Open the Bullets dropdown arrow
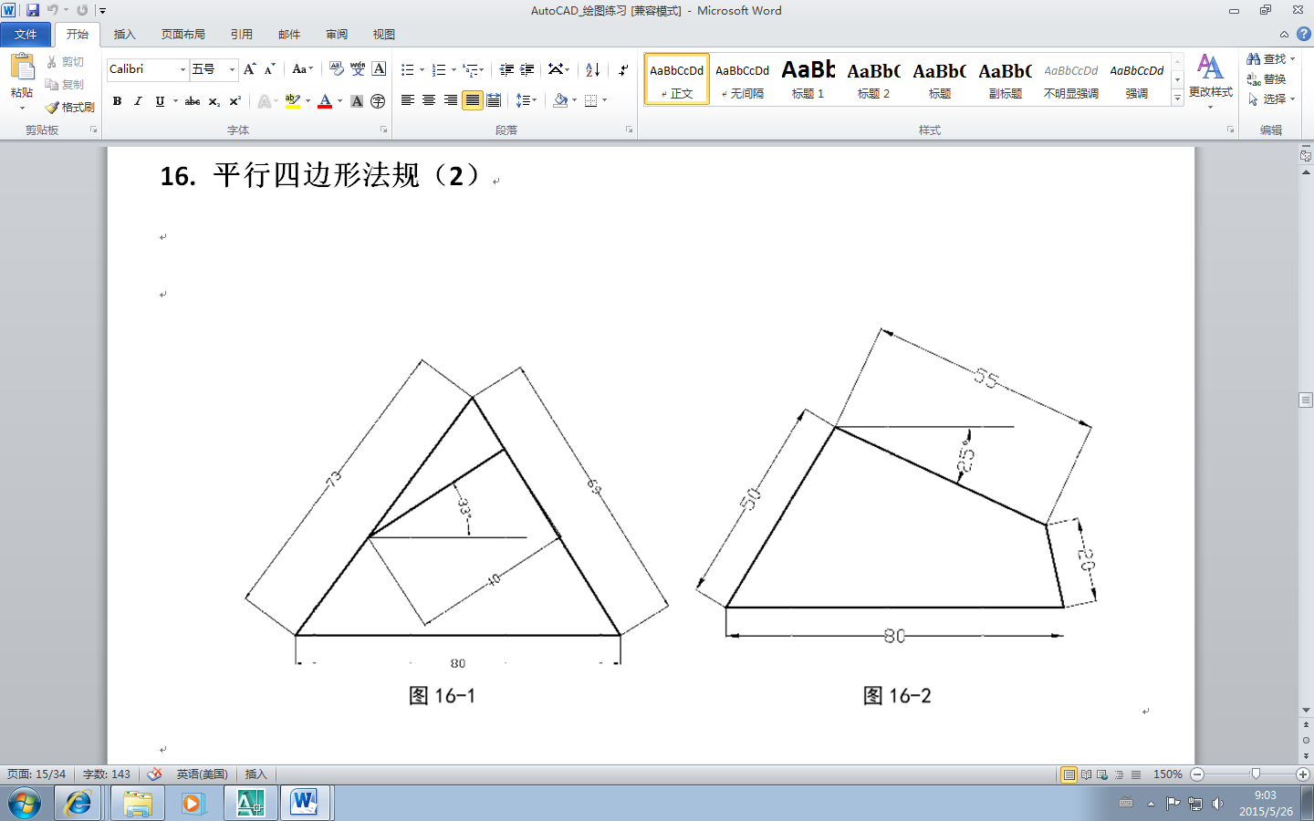The height and width of the screenshot is (821, 1314). (x=422, y=69)
